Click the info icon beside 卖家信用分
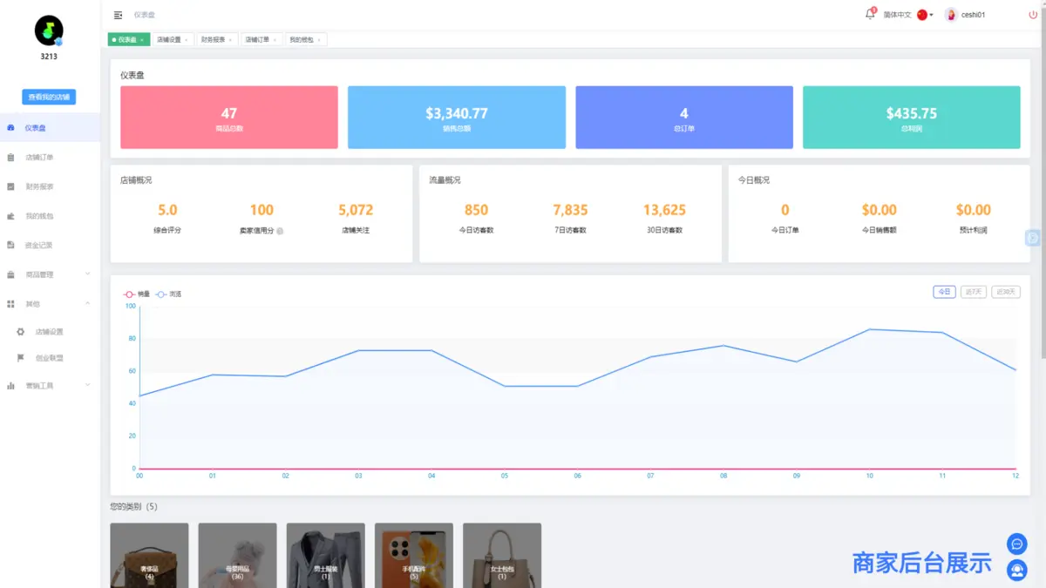 point(280,231)
